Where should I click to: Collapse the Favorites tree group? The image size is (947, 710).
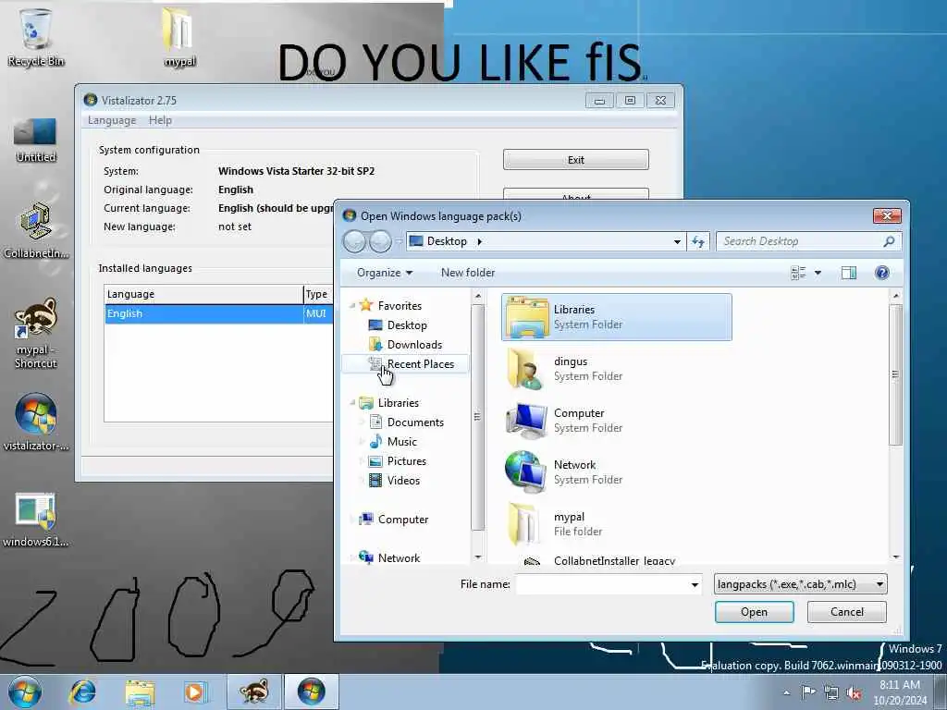[352, 305]
